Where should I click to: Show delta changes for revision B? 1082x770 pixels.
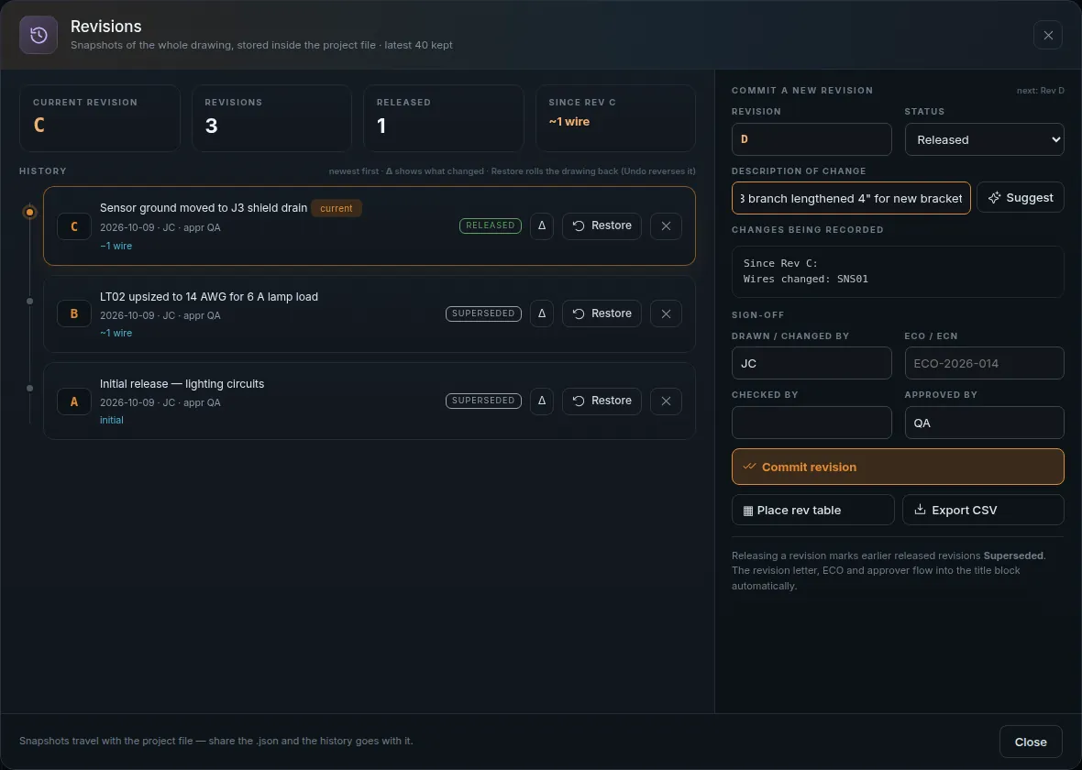point(542,313)
